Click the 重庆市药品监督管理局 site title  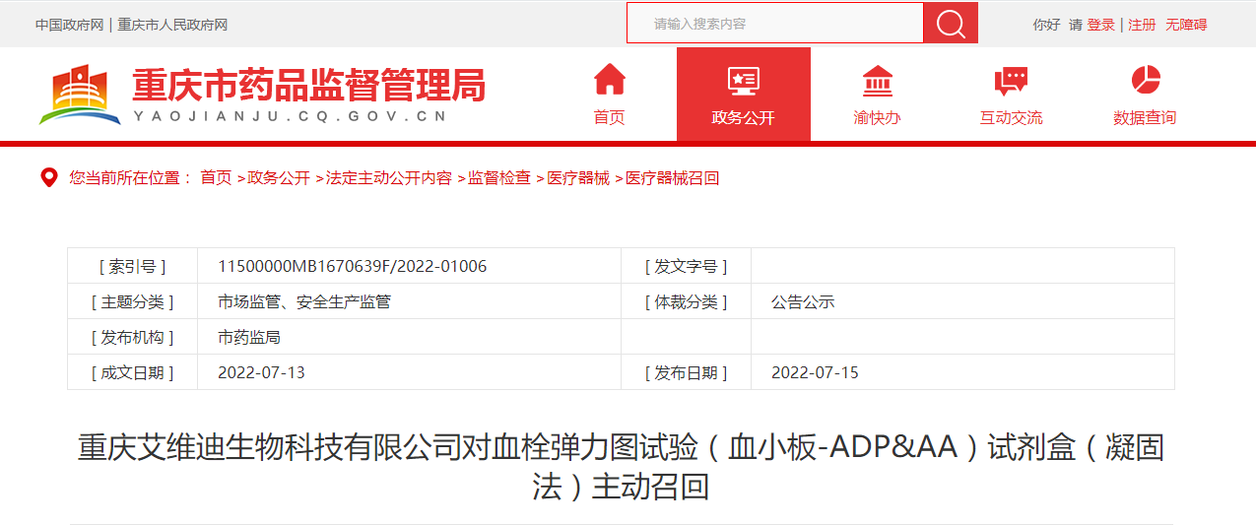pyautogui.click(x=309, y=85)
